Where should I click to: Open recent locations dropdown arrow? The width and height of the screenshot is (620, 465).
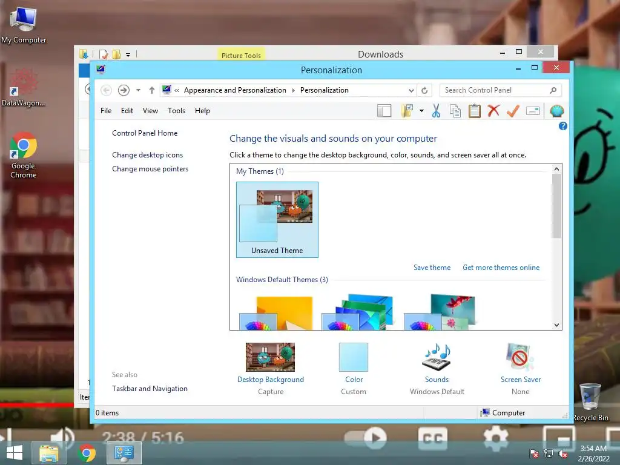click(x=138, y=90)
